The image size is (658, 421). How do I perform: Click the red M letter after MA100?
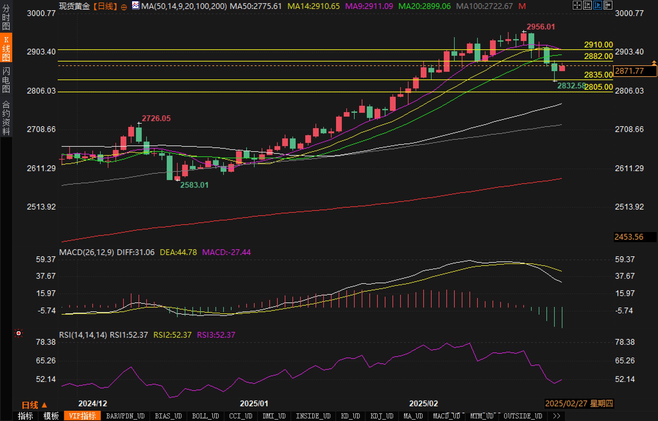(522, 6)
